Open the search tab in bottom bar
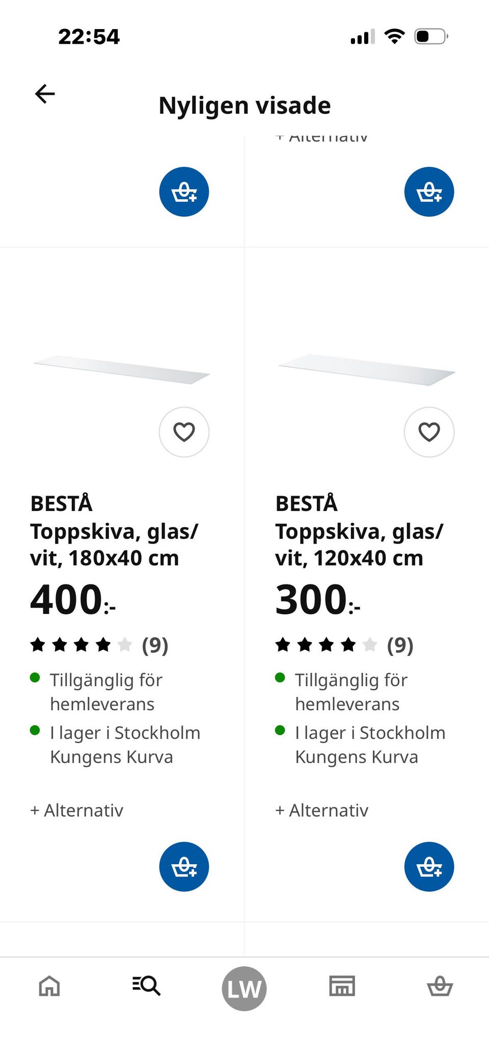The width and height of the screenshot is (489, 1061). [146, 986]
